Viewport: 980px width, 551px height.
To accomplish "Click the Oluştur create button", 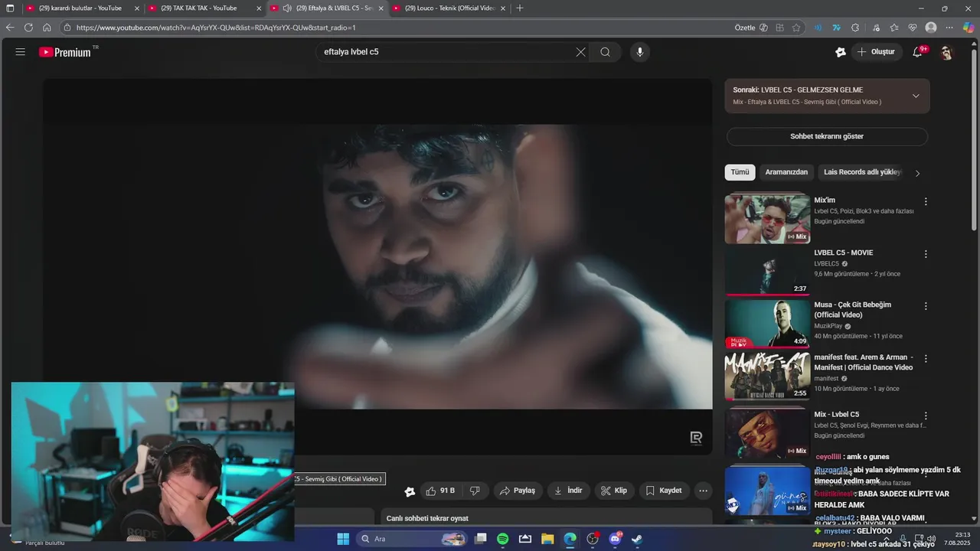I will (x=876, y=52).
